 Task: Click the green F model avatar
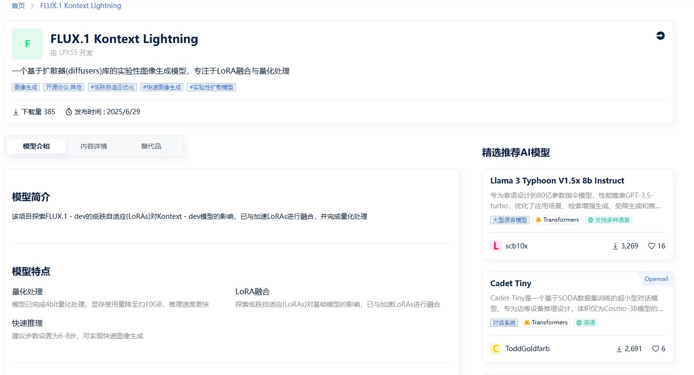click(x=27, y=44)
